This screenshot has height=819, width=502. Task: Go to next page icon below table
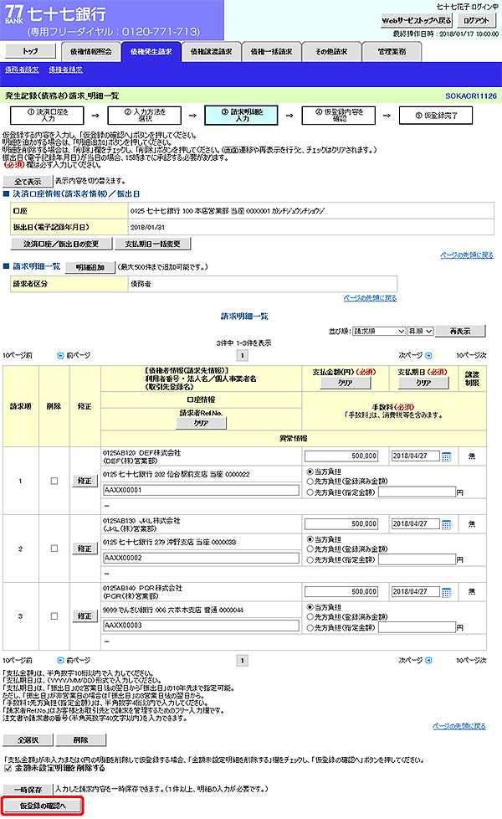point(428,661)
